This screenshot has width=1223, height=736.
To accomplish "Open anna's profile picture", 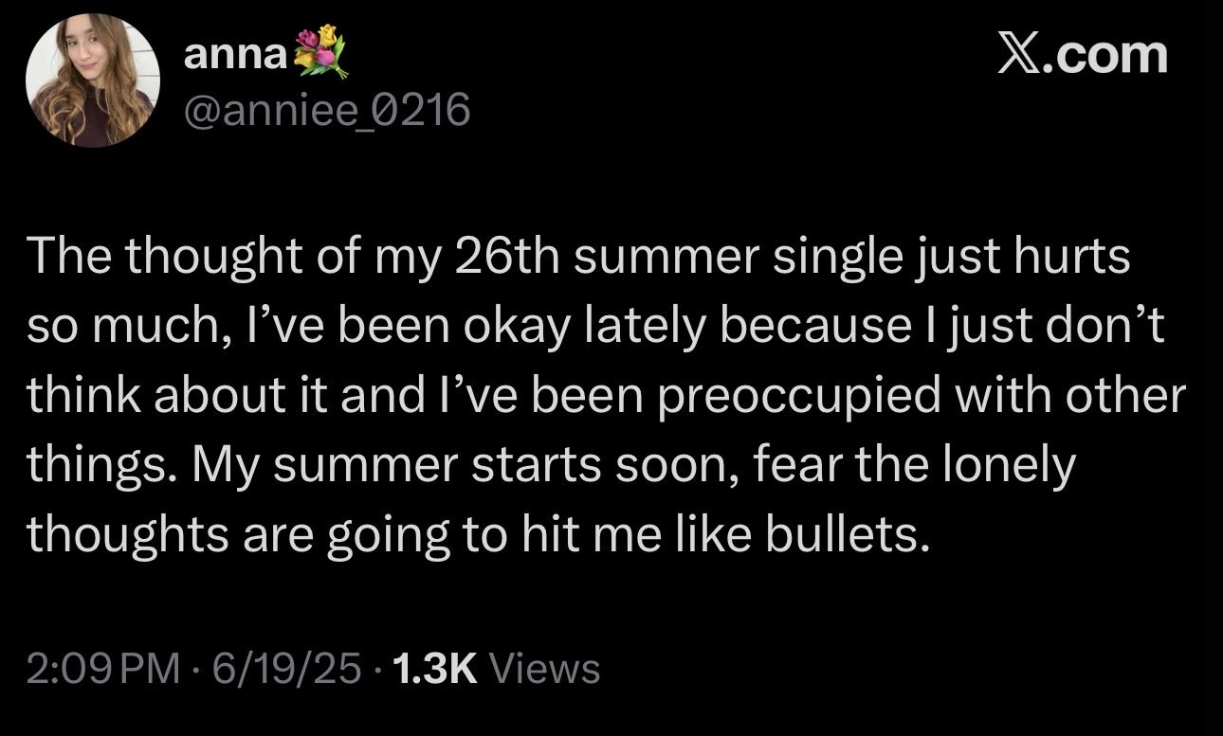I will 93,82.
